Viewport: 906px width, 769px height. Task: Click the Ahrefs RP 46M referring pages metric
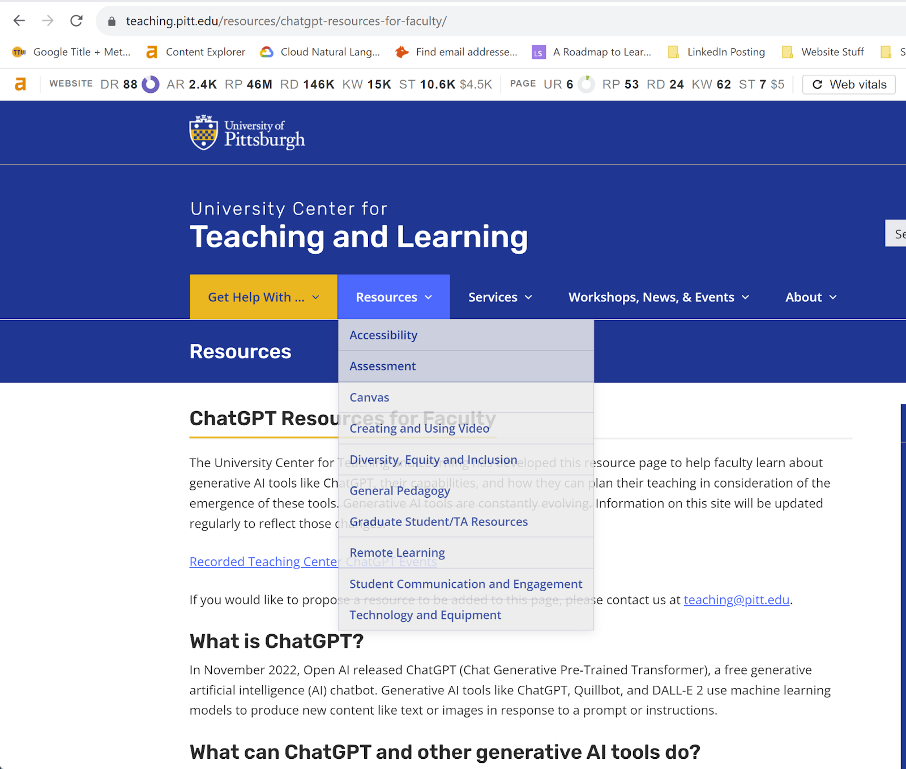(249, 84)
